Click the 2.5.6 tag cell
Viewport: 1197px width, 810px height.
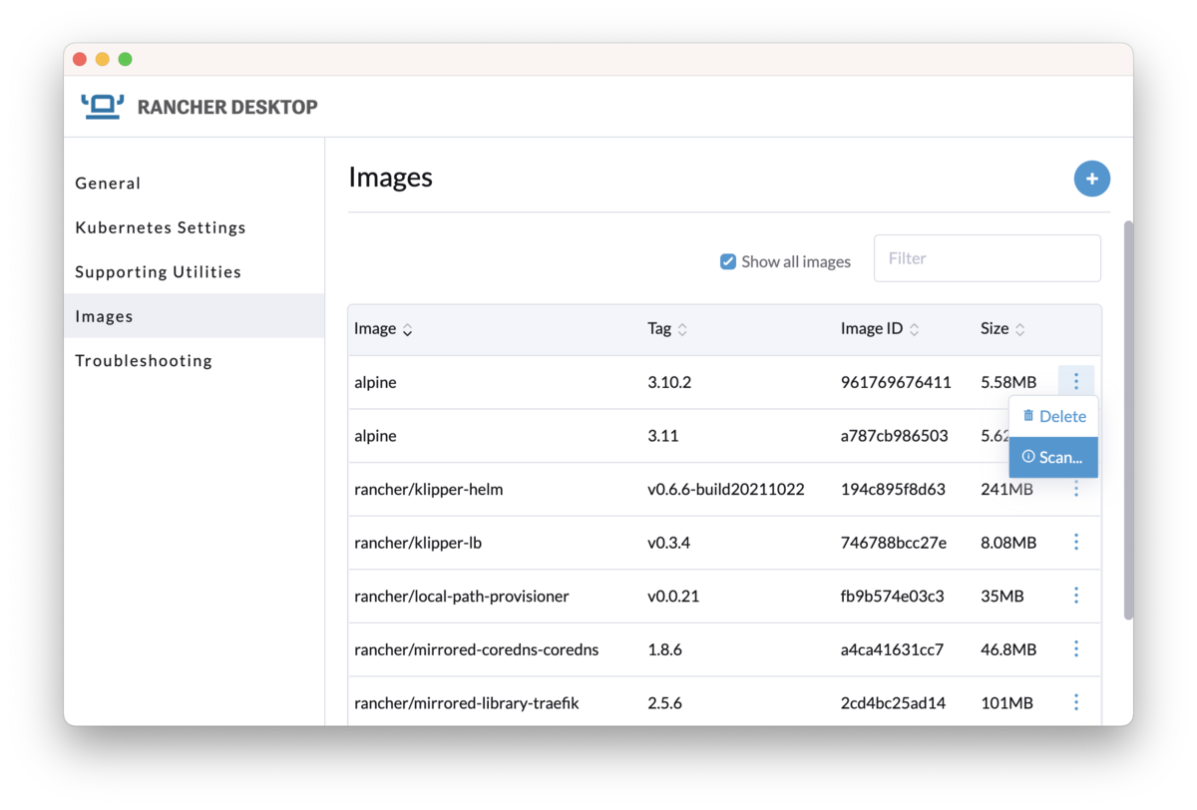click(664, 703)
